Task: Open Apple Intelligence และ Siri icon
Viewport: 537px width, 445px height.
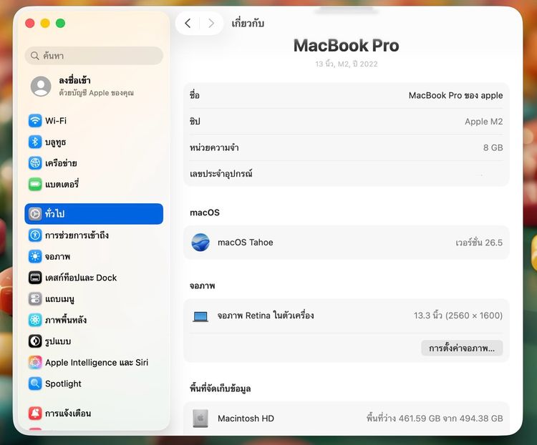Action: click(35, 363)
